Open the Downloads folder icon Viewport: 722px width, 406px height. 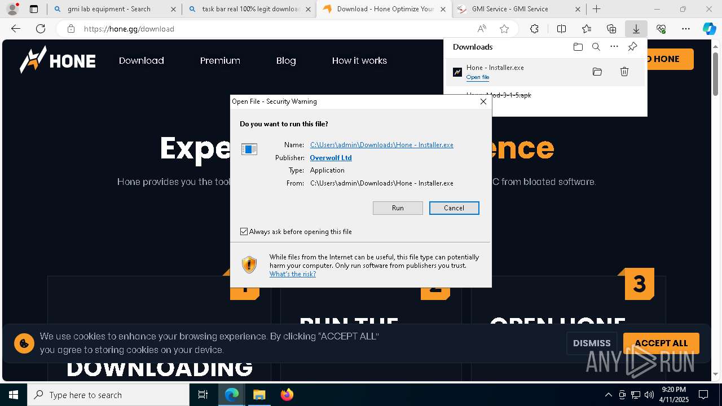tap(578, 47)
